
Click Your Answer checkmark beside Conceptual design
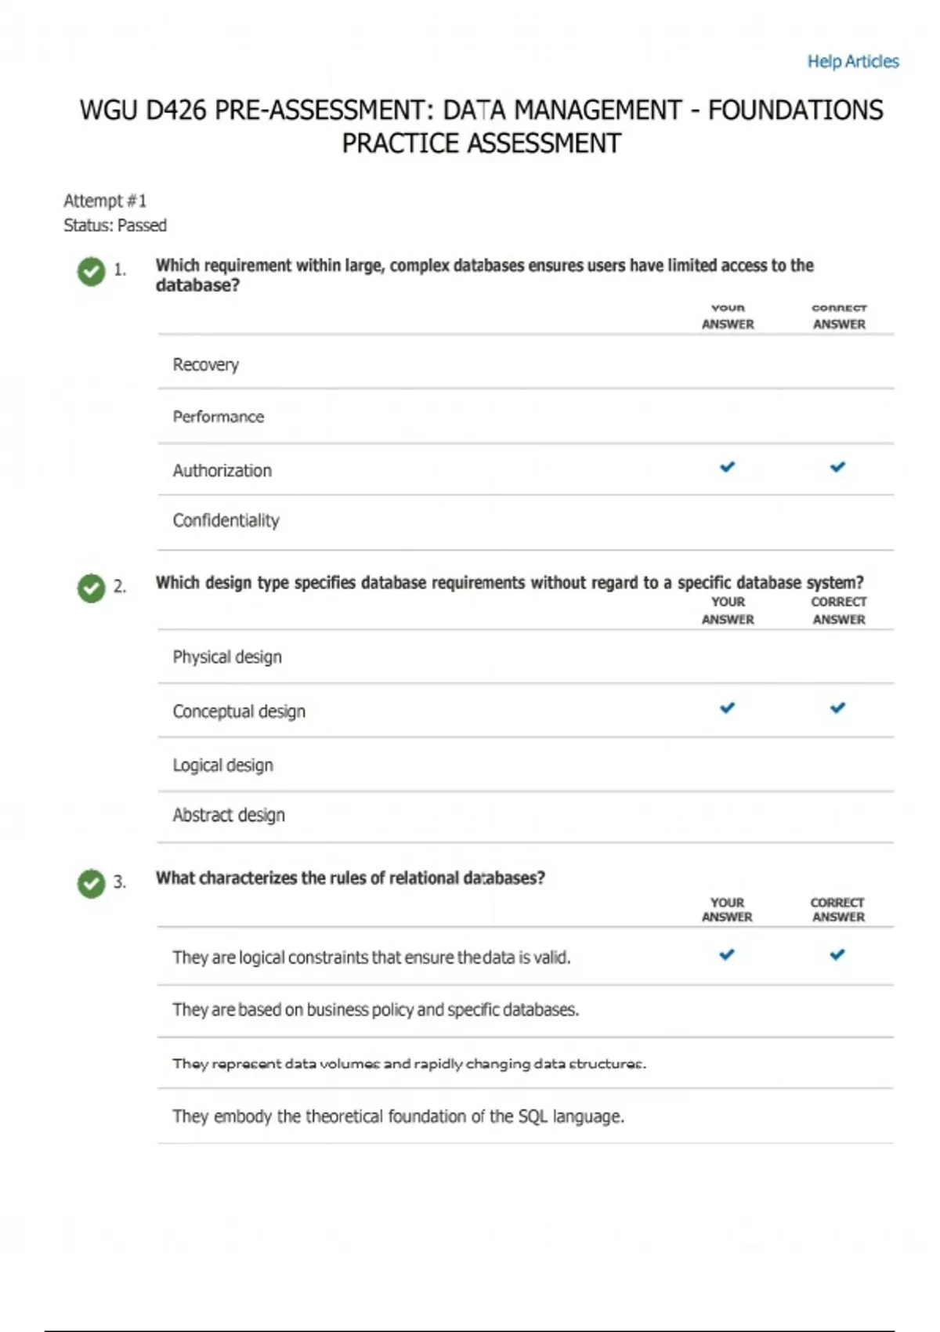728,708
